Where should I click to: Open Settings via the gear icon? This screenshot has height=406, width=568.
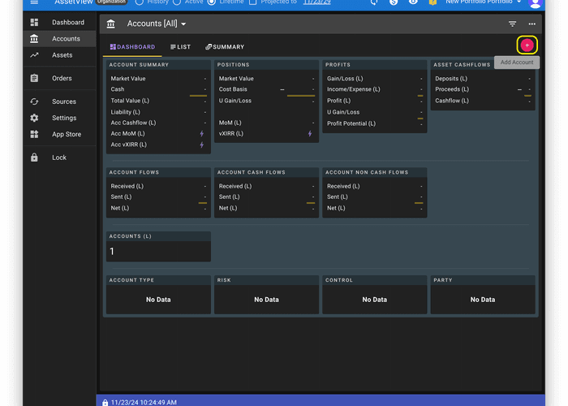34,118
